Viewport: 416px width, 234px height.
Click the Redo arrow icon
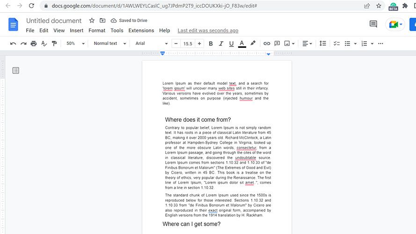23,44
